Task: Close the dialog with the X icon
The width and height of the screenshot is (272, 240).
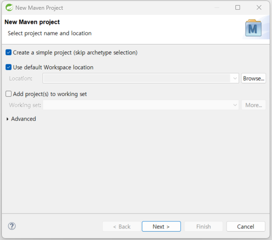Action: tap(259, 7)
